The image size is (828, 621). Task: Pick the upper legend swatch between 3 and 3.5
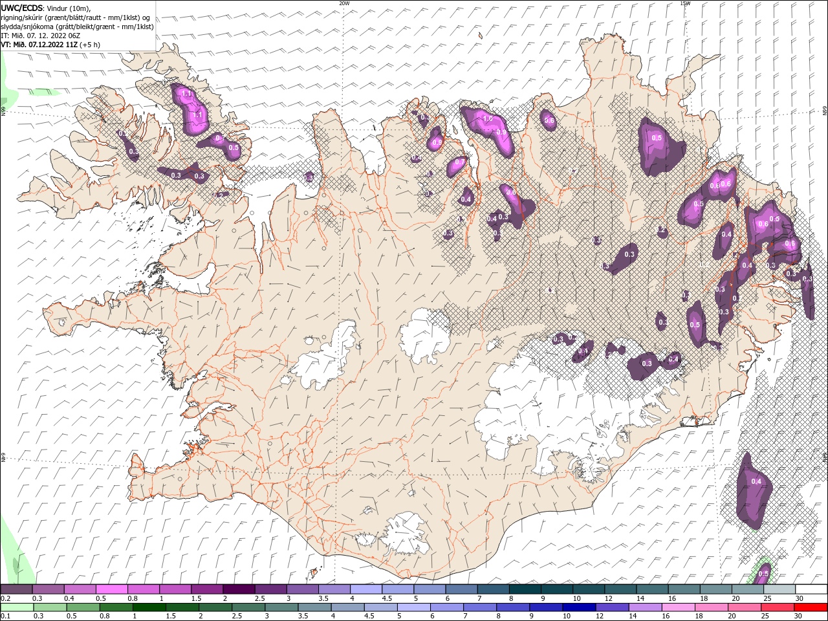(x=302, y=589)
